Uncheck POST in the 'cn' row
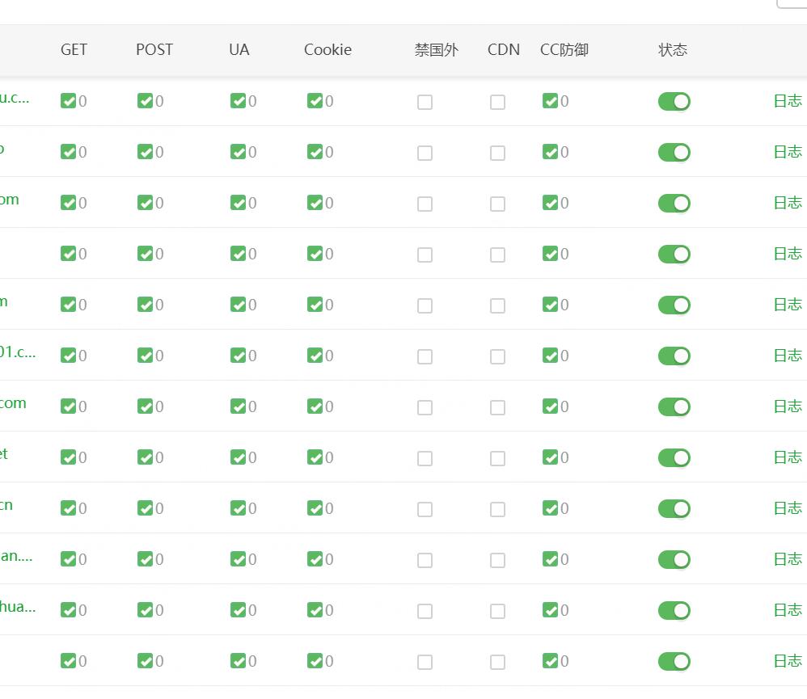Image resolution: width=807 pixels, height=699 pixels. click(145, 508)
